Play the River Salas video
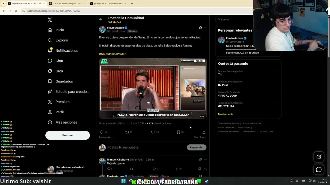The image size is (330, 185). pos(153,88)
